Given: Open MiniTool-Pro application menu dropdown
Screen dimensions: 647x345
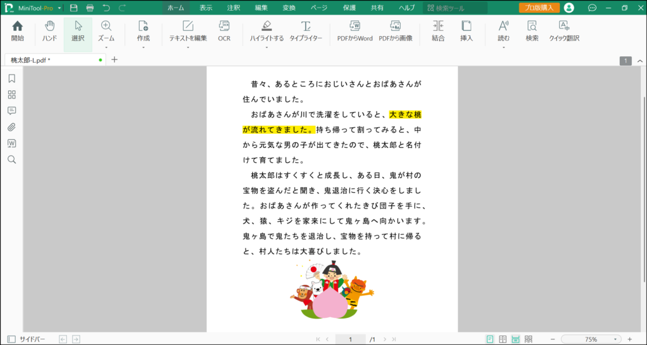Looking at the screenshot, I should (x=59, y=8).
